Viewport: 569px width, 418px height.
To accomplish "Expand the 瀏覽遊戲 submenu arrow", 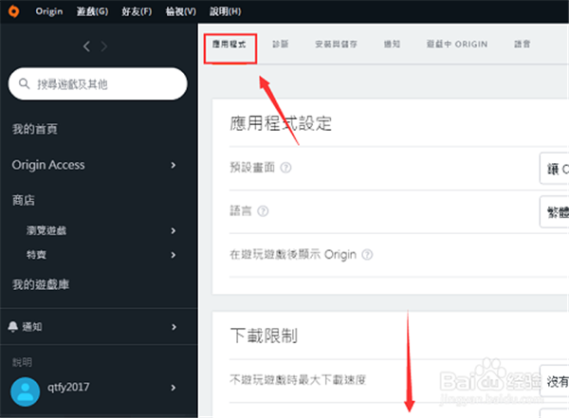I will click(x=174, y=230).
